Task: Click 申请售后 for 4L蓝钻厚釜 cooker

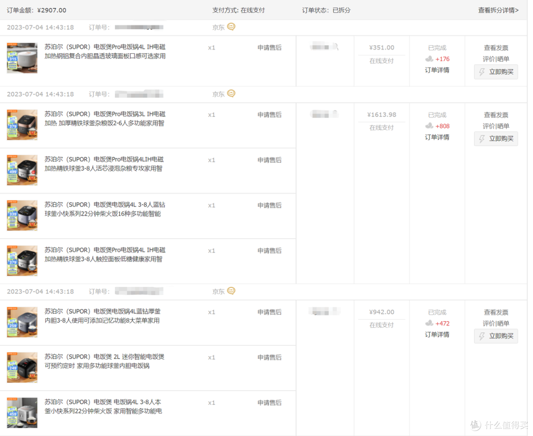Action: click(269, 312)
